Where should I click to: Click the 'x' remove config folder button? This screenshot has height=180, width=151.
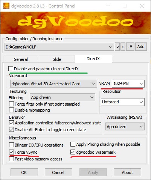tap(123, 47)
